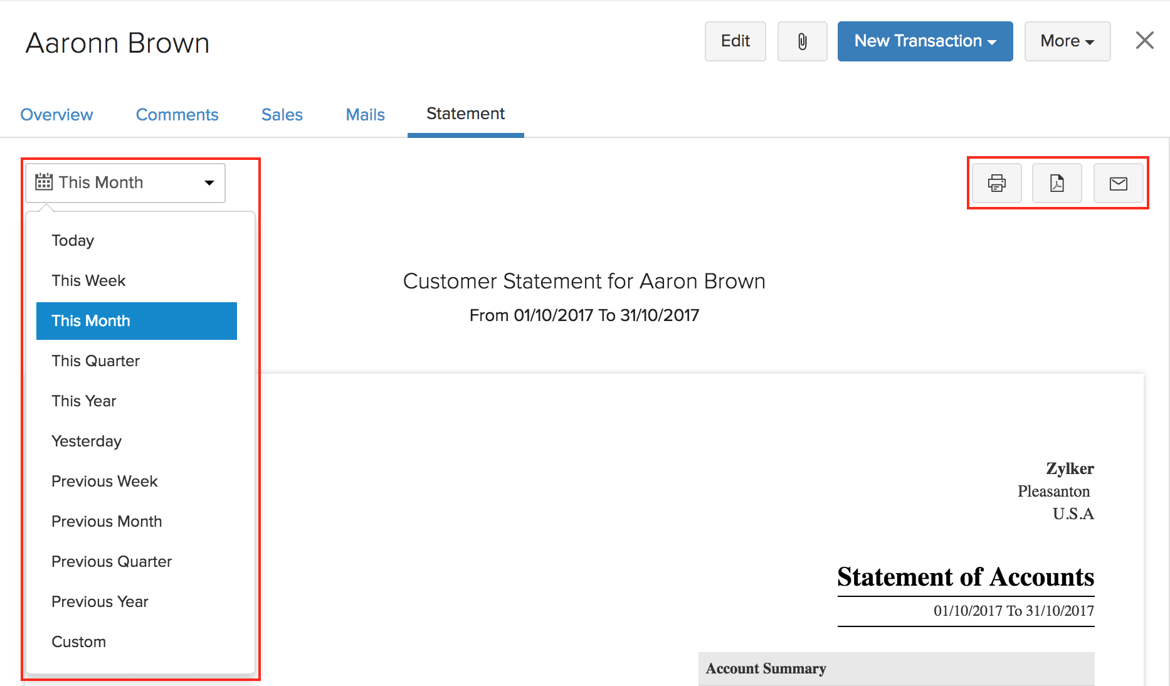The image size is (1170, 686).
Task: Switch to the Mails tab
Action: click(x=365, y=114)
